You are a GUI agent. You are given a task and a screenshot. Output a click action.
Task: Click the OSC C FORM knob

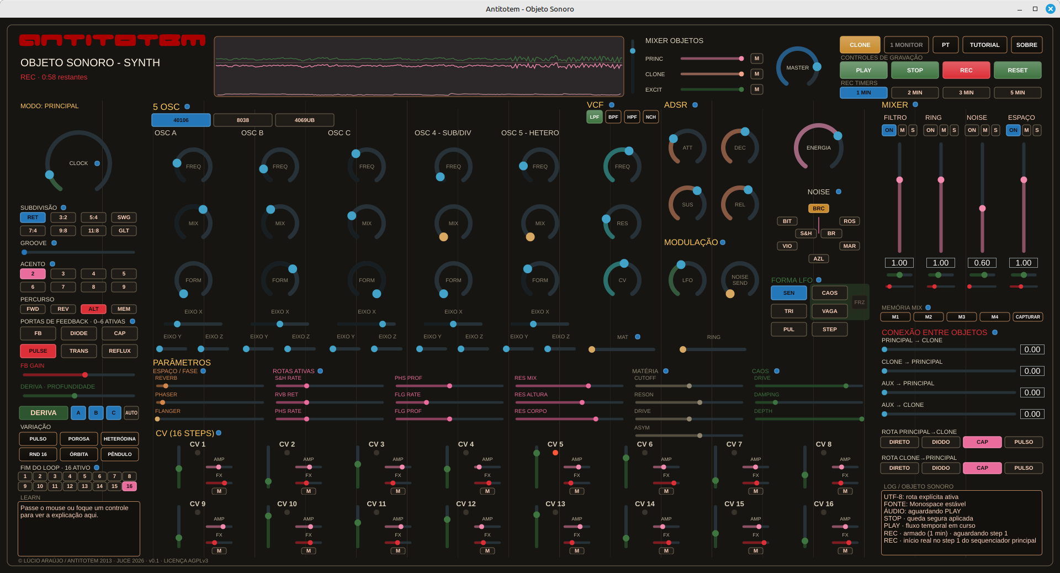click(x=367, y=280)
